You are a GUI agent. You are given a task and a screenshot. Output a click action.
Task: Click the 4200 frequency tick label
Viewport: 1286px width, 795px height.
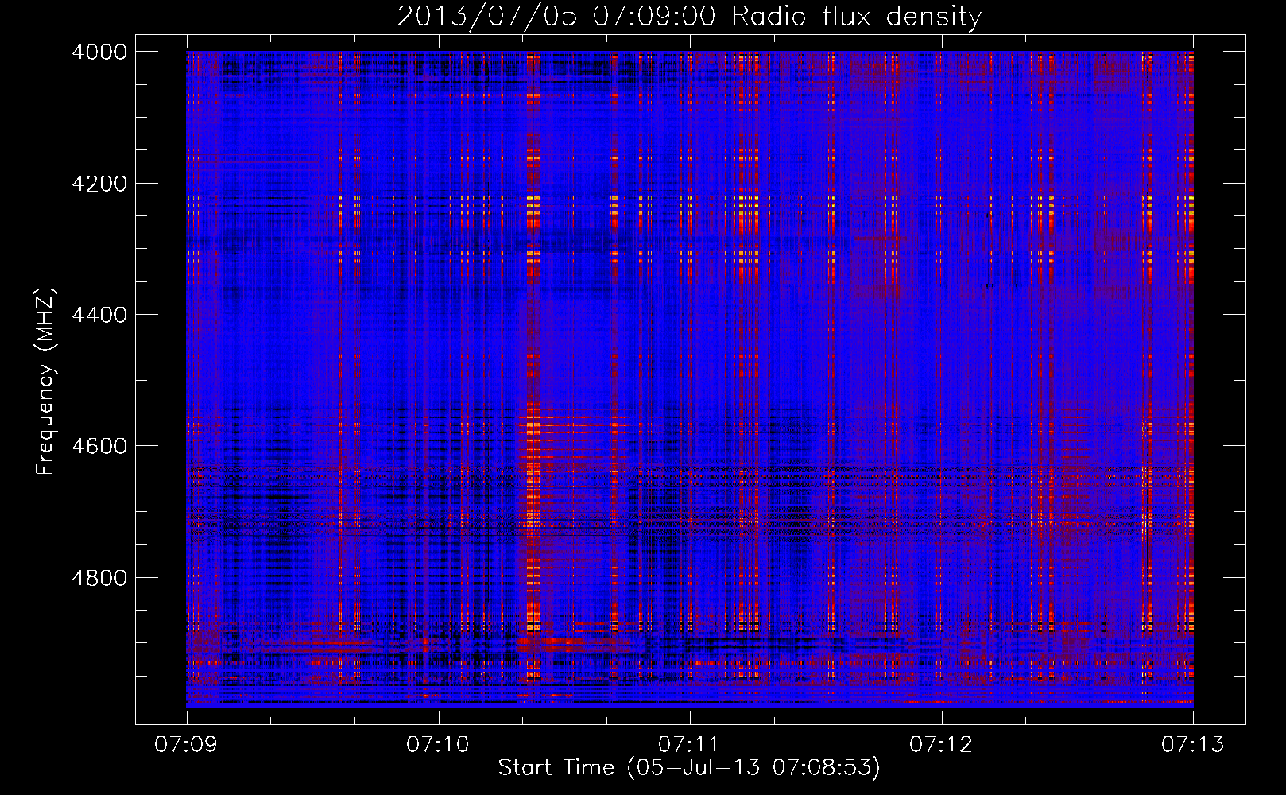99,184
